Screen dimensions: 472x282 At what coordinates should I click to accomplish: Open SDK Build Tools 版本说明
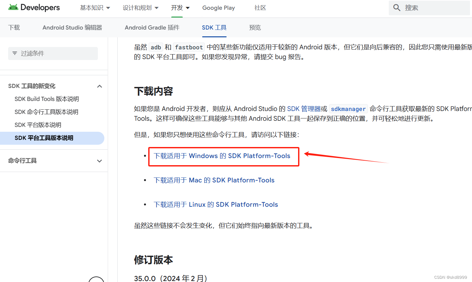coord(47,99)
